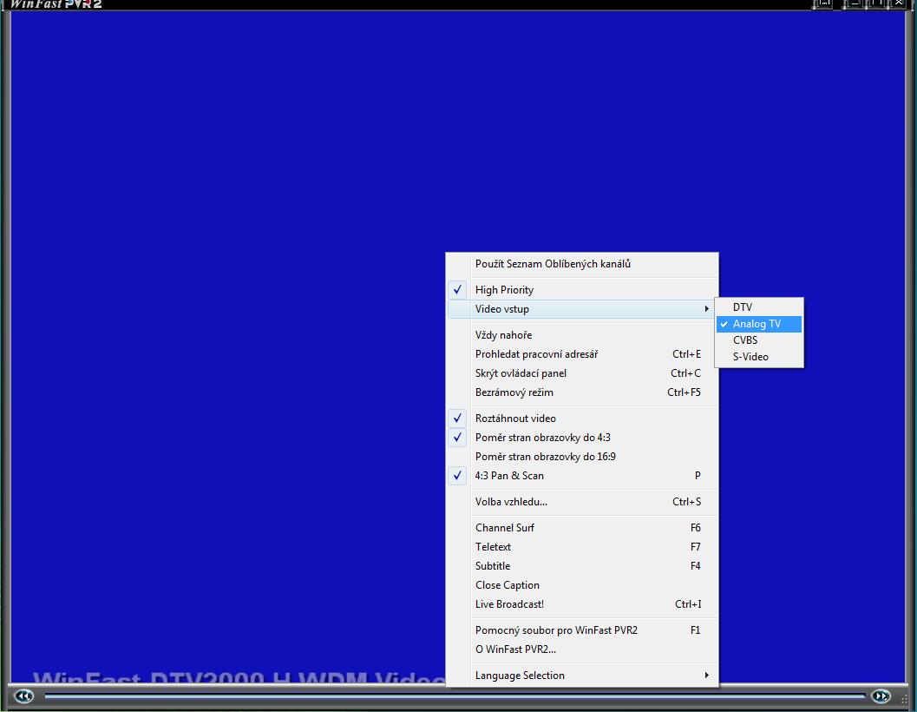Image resolution: width=917 pixels, height=712 pixels.
Task: Toggle 4:3 Pan & Scan off
Action: [509, 476]
